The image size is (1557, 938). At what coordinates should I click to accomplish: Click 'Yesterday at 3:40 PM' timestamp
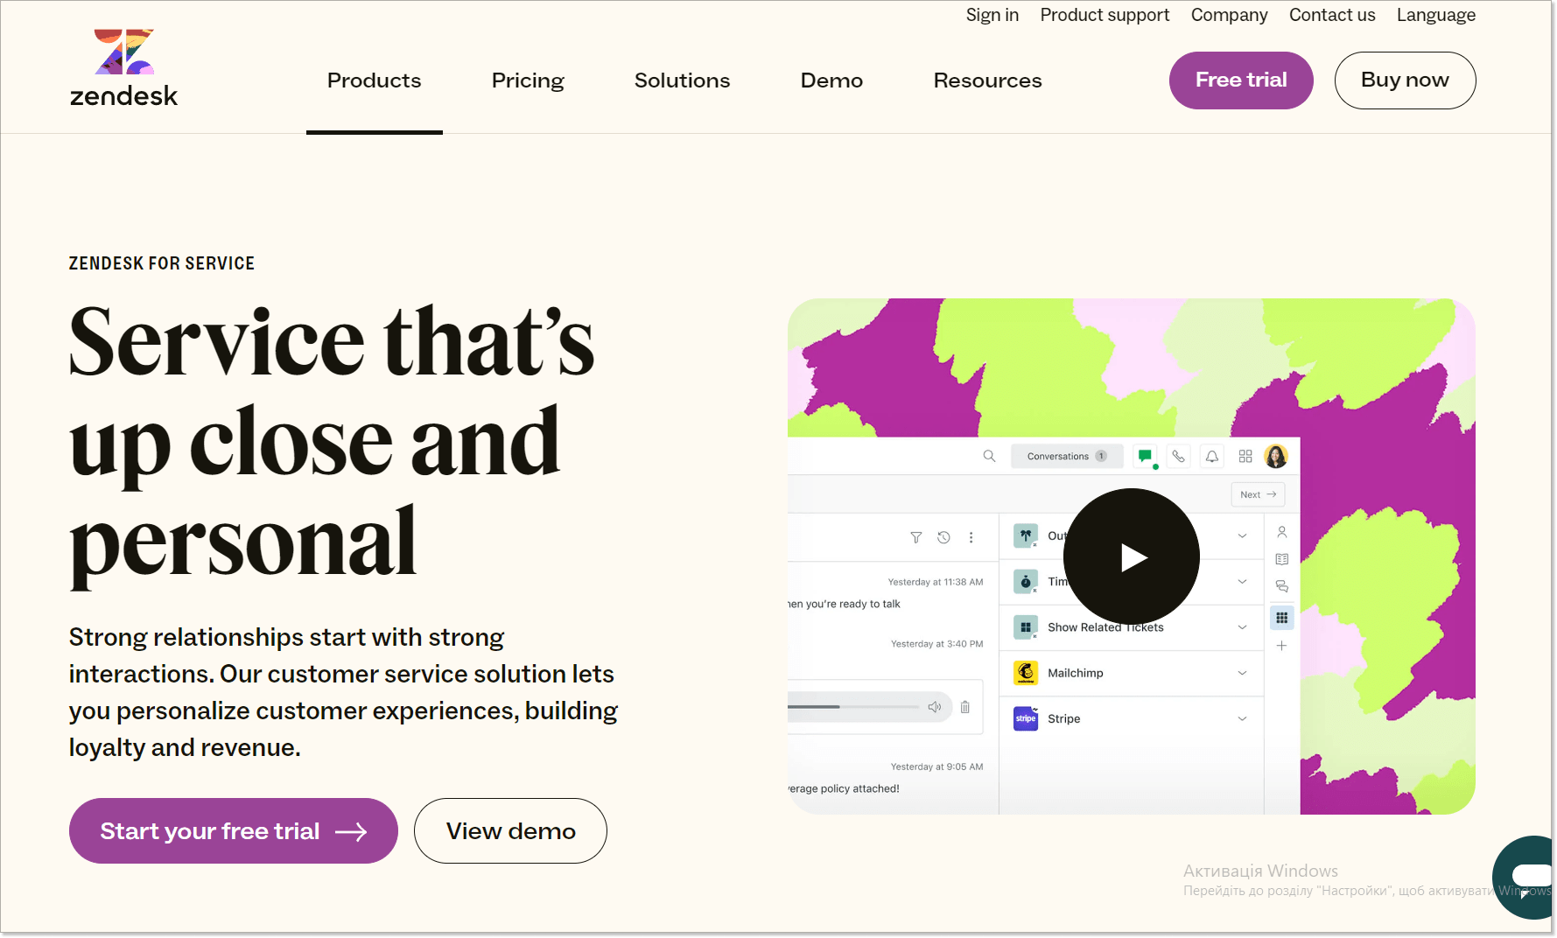coord(936,644)
